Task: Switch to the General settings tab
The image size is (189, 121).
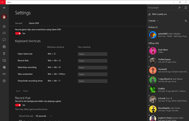Action: click(19, 23)
